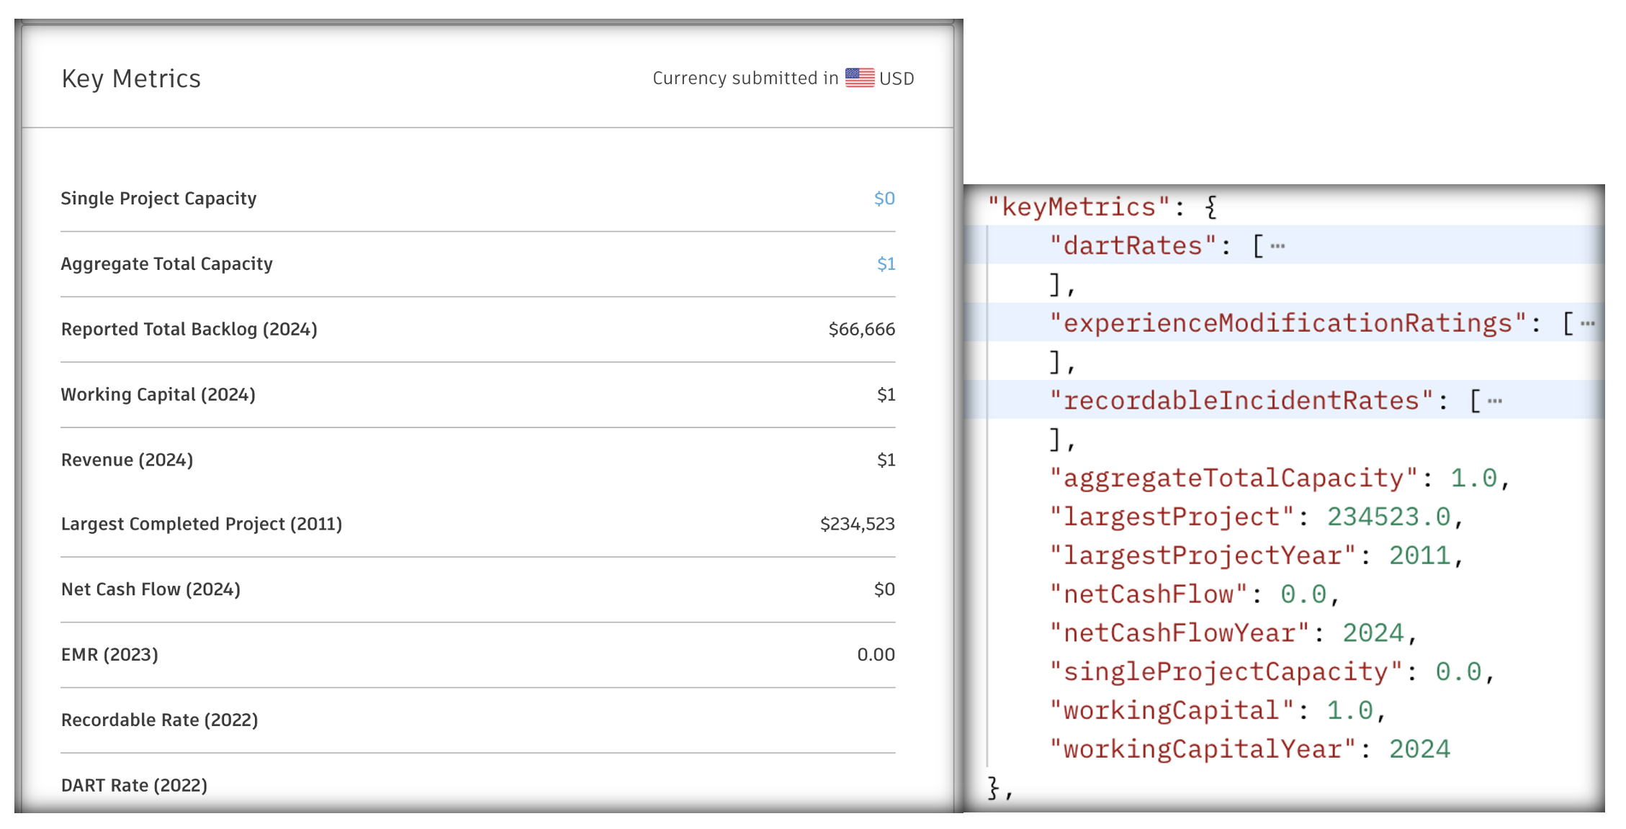Screen dimensions: 1626x829
Task: Click the "dartRates" JSON key
Action: coord(1133,246)
